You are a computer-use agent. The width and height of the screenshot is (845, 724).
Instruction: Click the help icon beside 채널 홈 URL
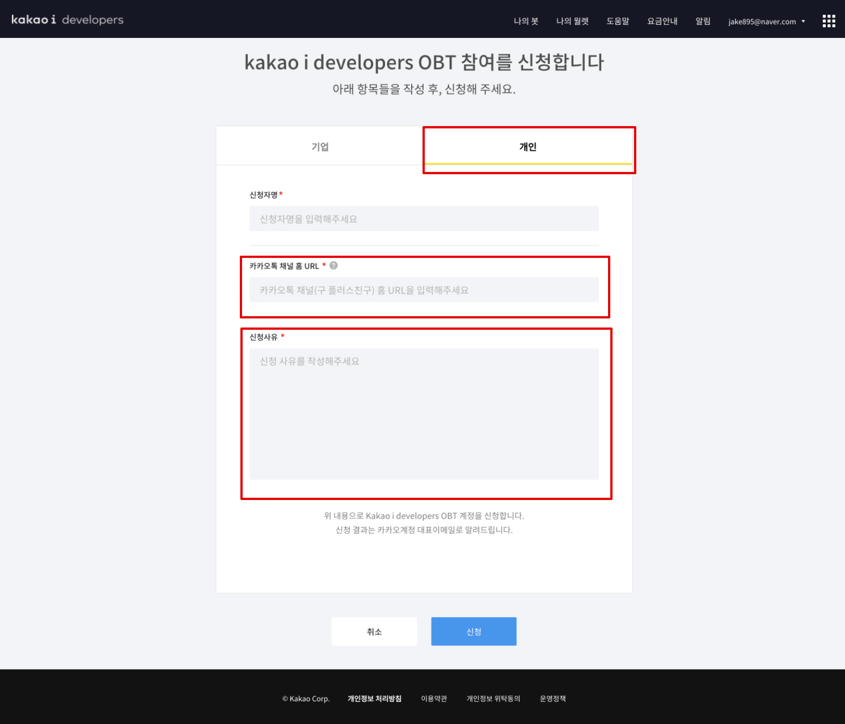pos(334,265)
